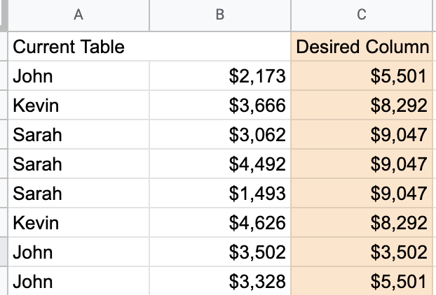Select the first $8,292 cell in column C
This screenshot has height=295, width=436.
[x=362, y=105]
